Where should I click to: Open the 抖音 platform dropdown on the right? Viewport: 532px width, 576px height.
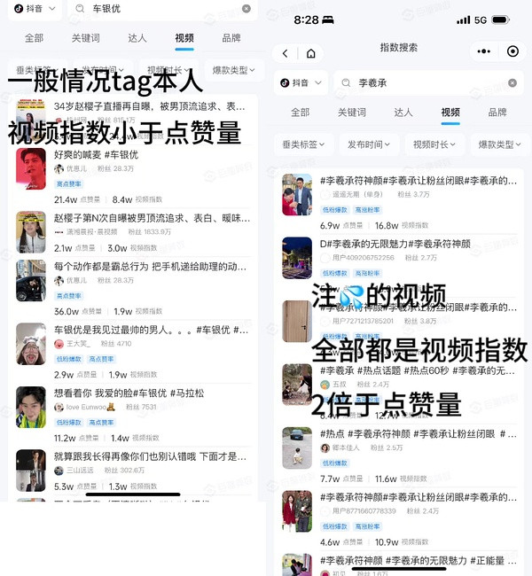click(301, 83)
